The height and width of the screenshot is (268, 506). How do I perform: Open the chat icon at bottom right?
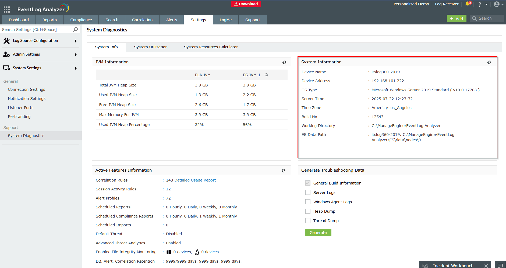point(500,265)
